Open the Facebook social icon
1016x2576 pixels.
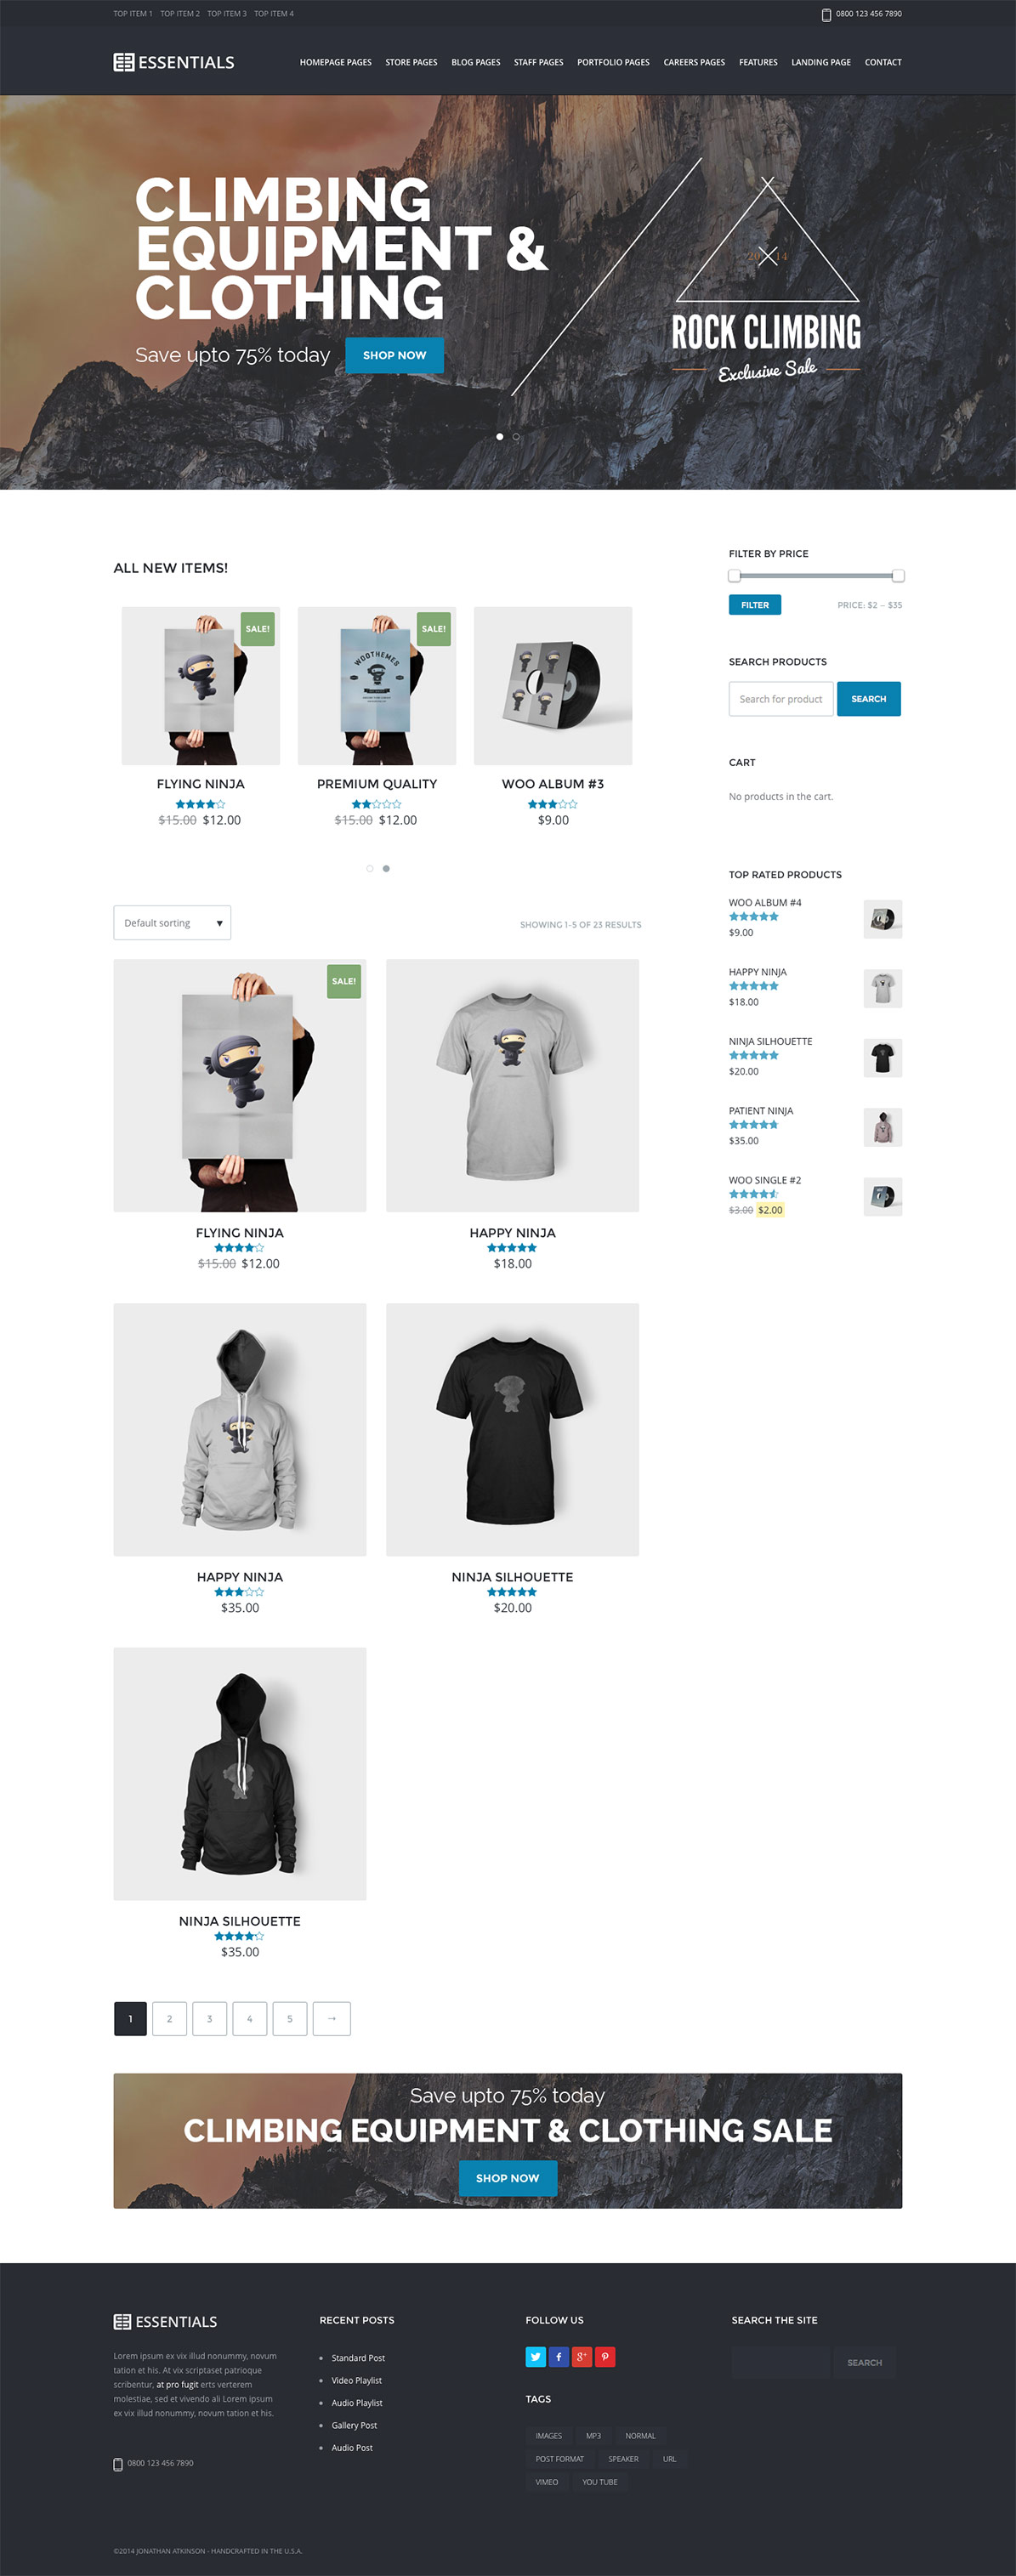[x=559, y=2357]
